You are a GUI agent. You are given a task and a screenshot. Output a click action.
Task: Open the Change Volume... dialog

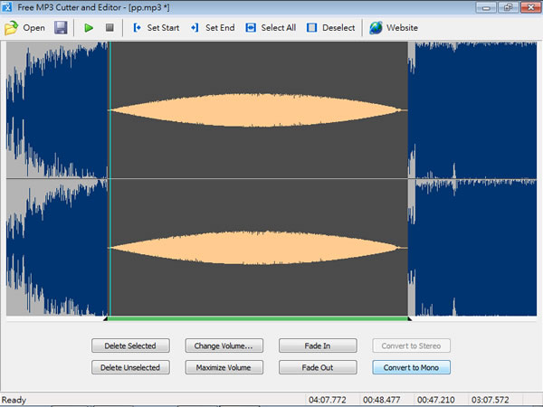tap(224, 345)
